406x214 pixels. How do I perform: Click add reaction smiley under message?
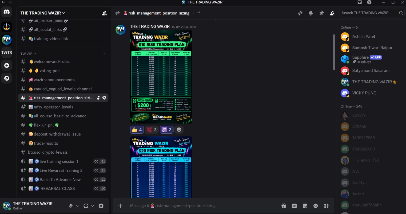(x=179, y=130)
